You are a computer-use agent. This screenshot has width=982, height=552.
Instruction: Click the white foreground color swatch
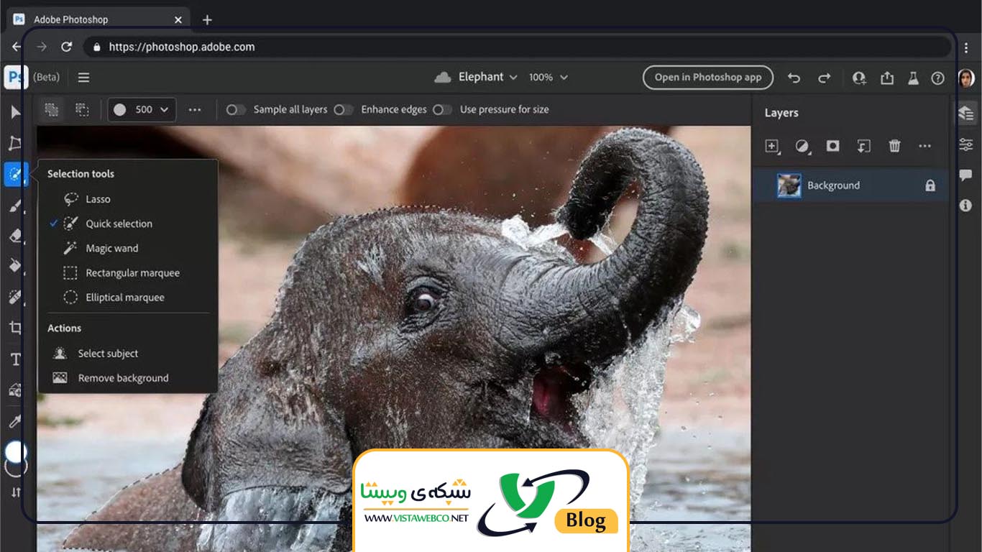point(15,452)
